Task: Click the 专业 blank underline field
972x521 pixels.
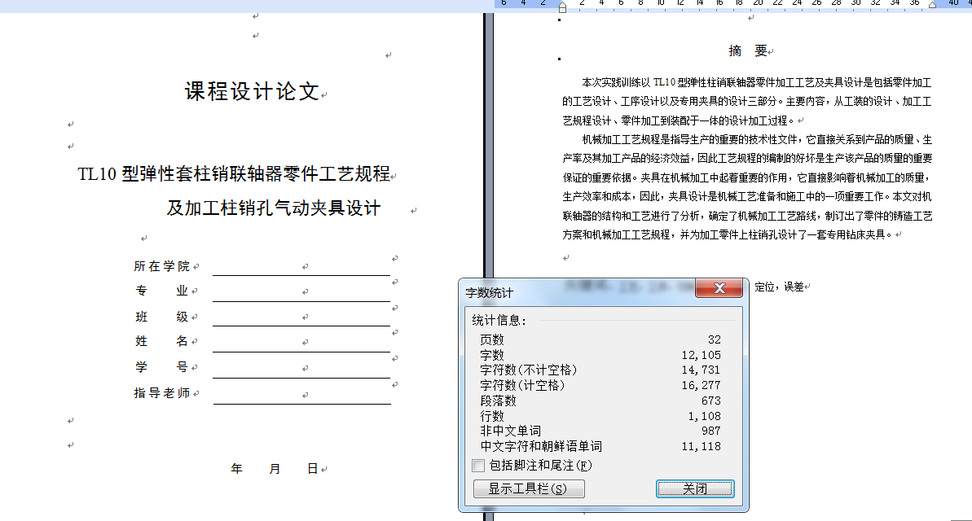Action: click(301, 292)
